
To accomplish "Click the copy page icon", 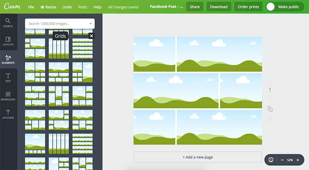I will (x=270, y=109).
